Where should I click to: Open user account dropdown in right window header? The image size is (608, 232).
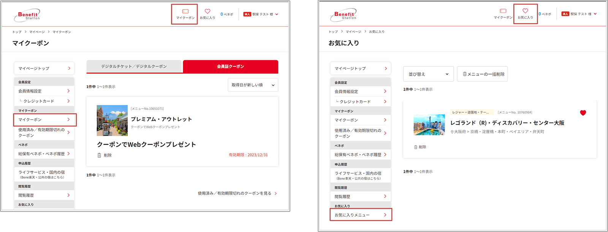pyautogui.click(x=579, y=14)
